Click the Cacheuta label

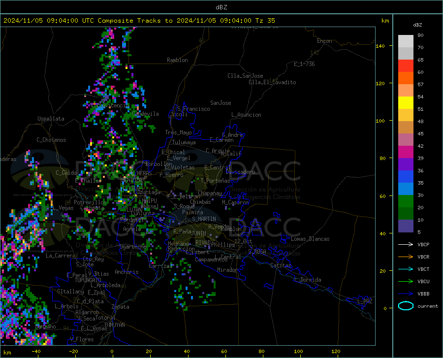93,208
